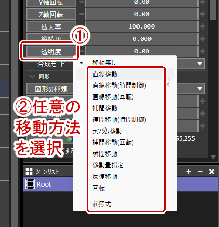Click the Z軸回転 value field

click(142, 14)
